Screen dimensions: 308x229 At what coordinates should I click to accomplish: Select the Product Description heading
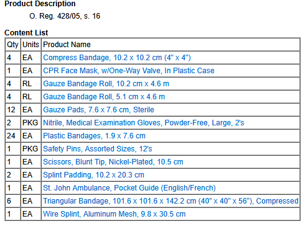40,4
